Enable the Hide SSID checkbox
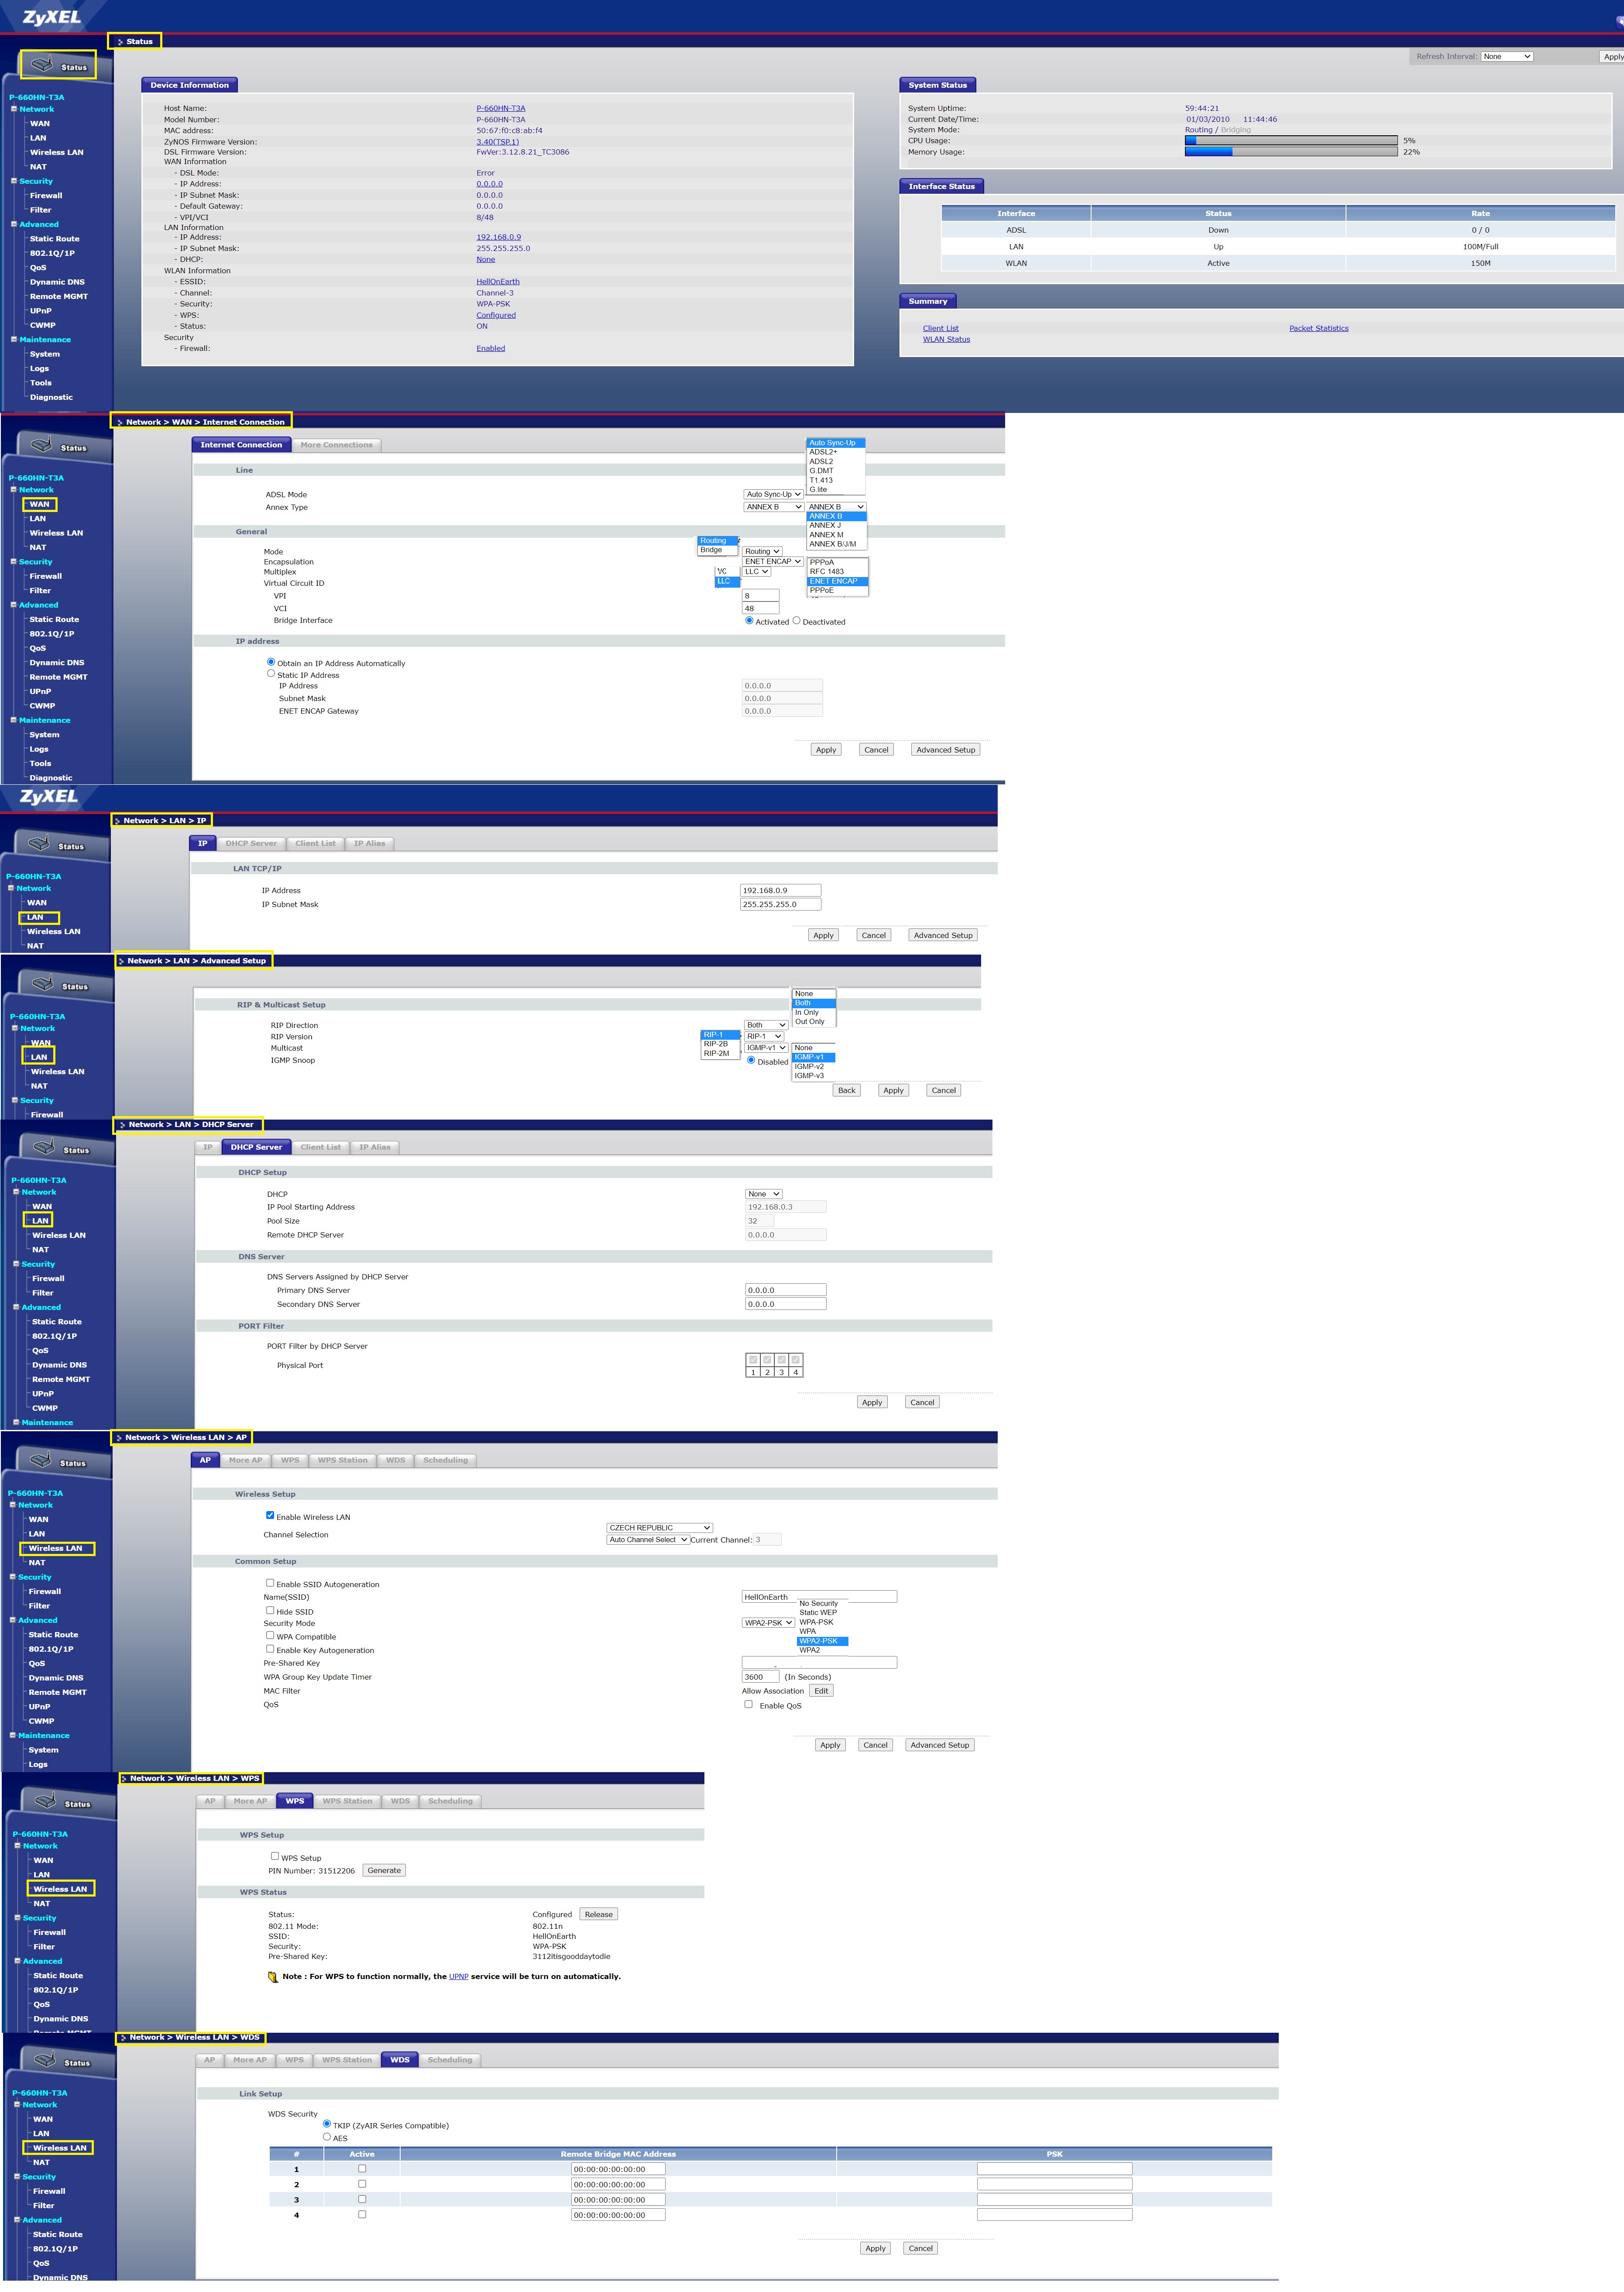Image resolution: width=1624 pixels, height=2292 pixels. coord(270,1610)
